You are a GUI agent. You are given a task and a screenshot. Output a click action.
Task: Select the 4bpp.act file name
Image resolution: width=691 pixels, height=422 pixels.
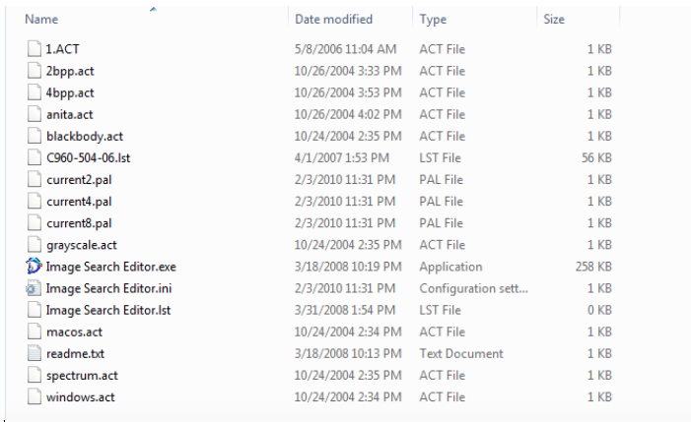point(70,92)
